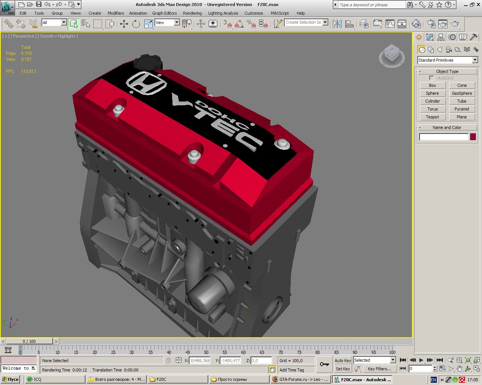Open the Graph Editors menu
Viewport: 482px width, 385px height.
165,13
